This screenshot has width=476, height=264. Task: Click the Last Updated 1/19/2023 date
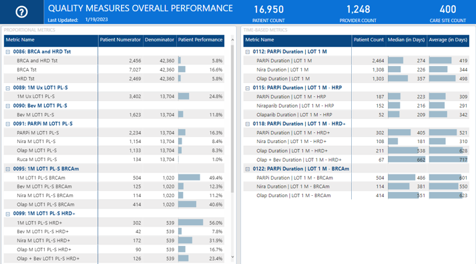pos(97,19)
